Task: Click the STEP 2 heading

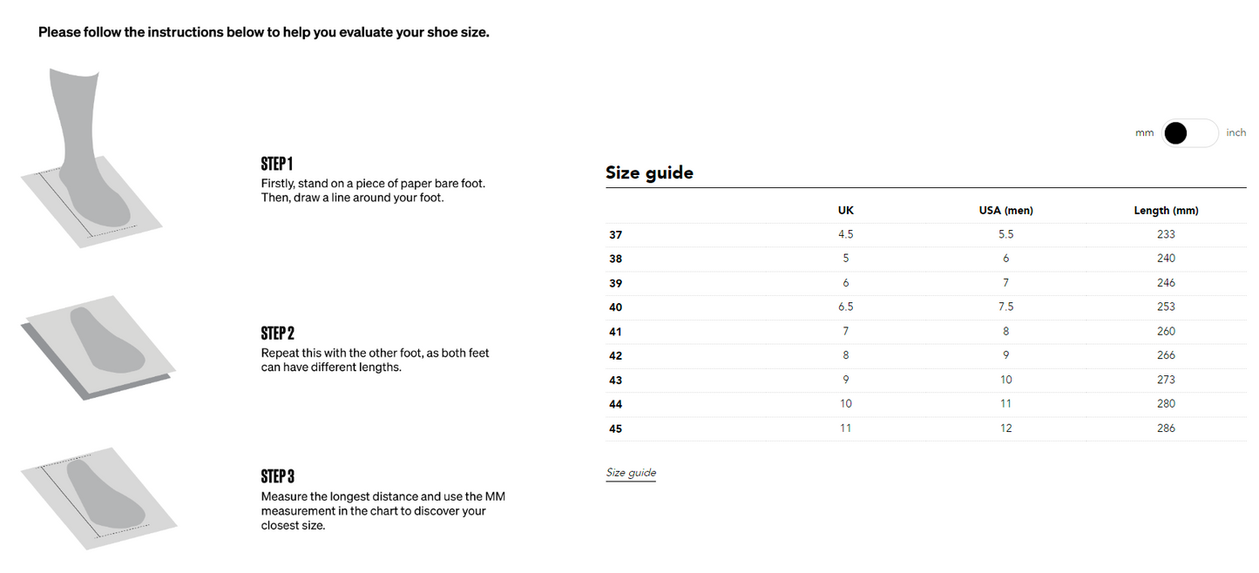Action: tap(278, 334)
